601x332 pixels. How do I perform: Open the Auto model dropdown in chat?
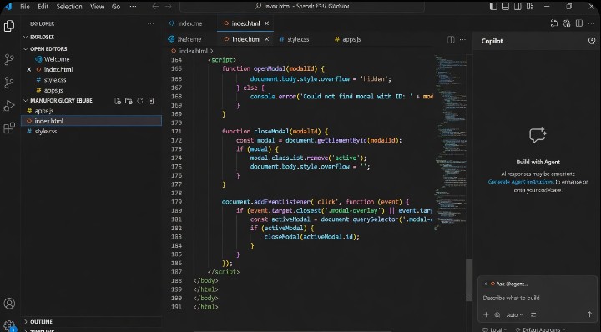[514, 314]
